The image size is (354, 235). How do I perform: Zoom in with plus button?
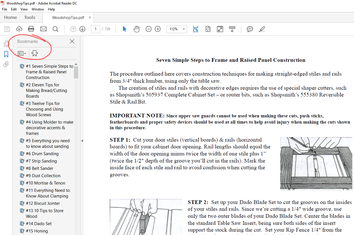[158, 29]
